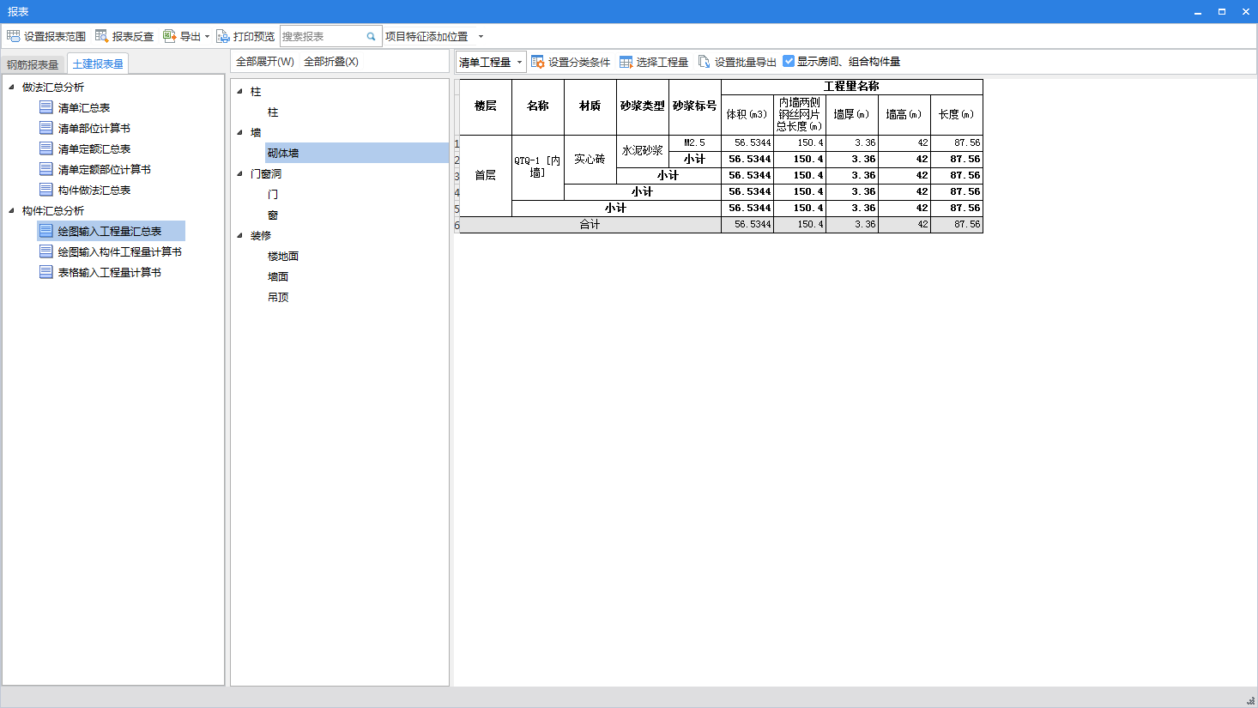Click the 清单定额汇总表 report icon

(46, 148)
